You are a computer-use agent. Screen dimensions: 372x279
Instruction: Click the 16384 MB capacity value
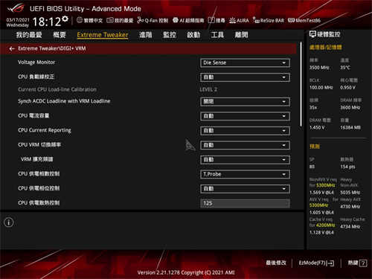(x=350, y=127)
